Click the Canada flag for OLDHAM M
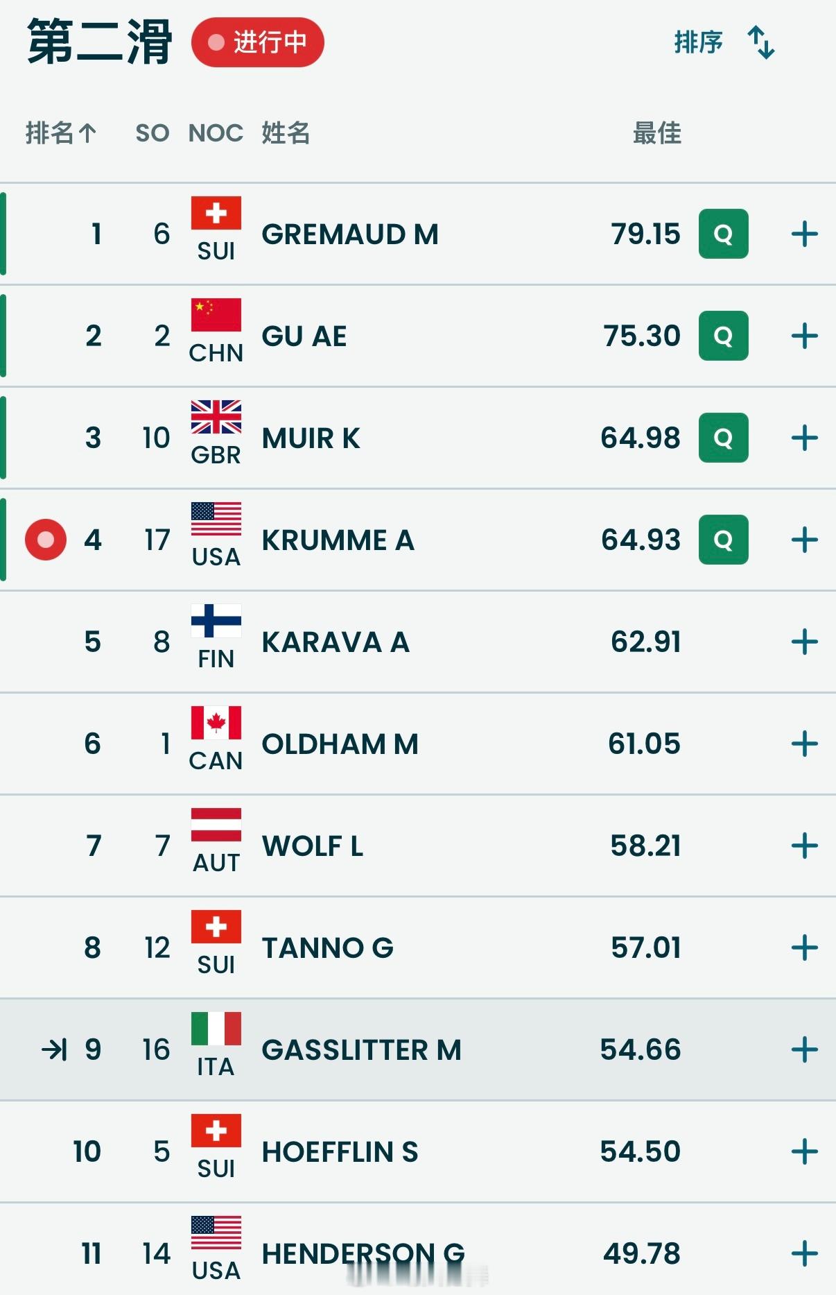Screen dimensions: 836x1295 216,723
